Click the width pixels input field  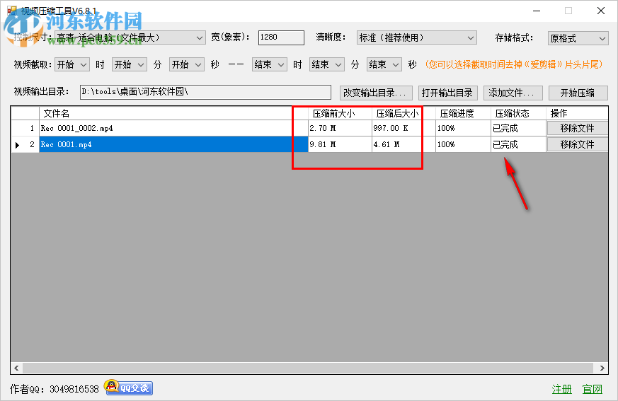(x=281, y=37)
